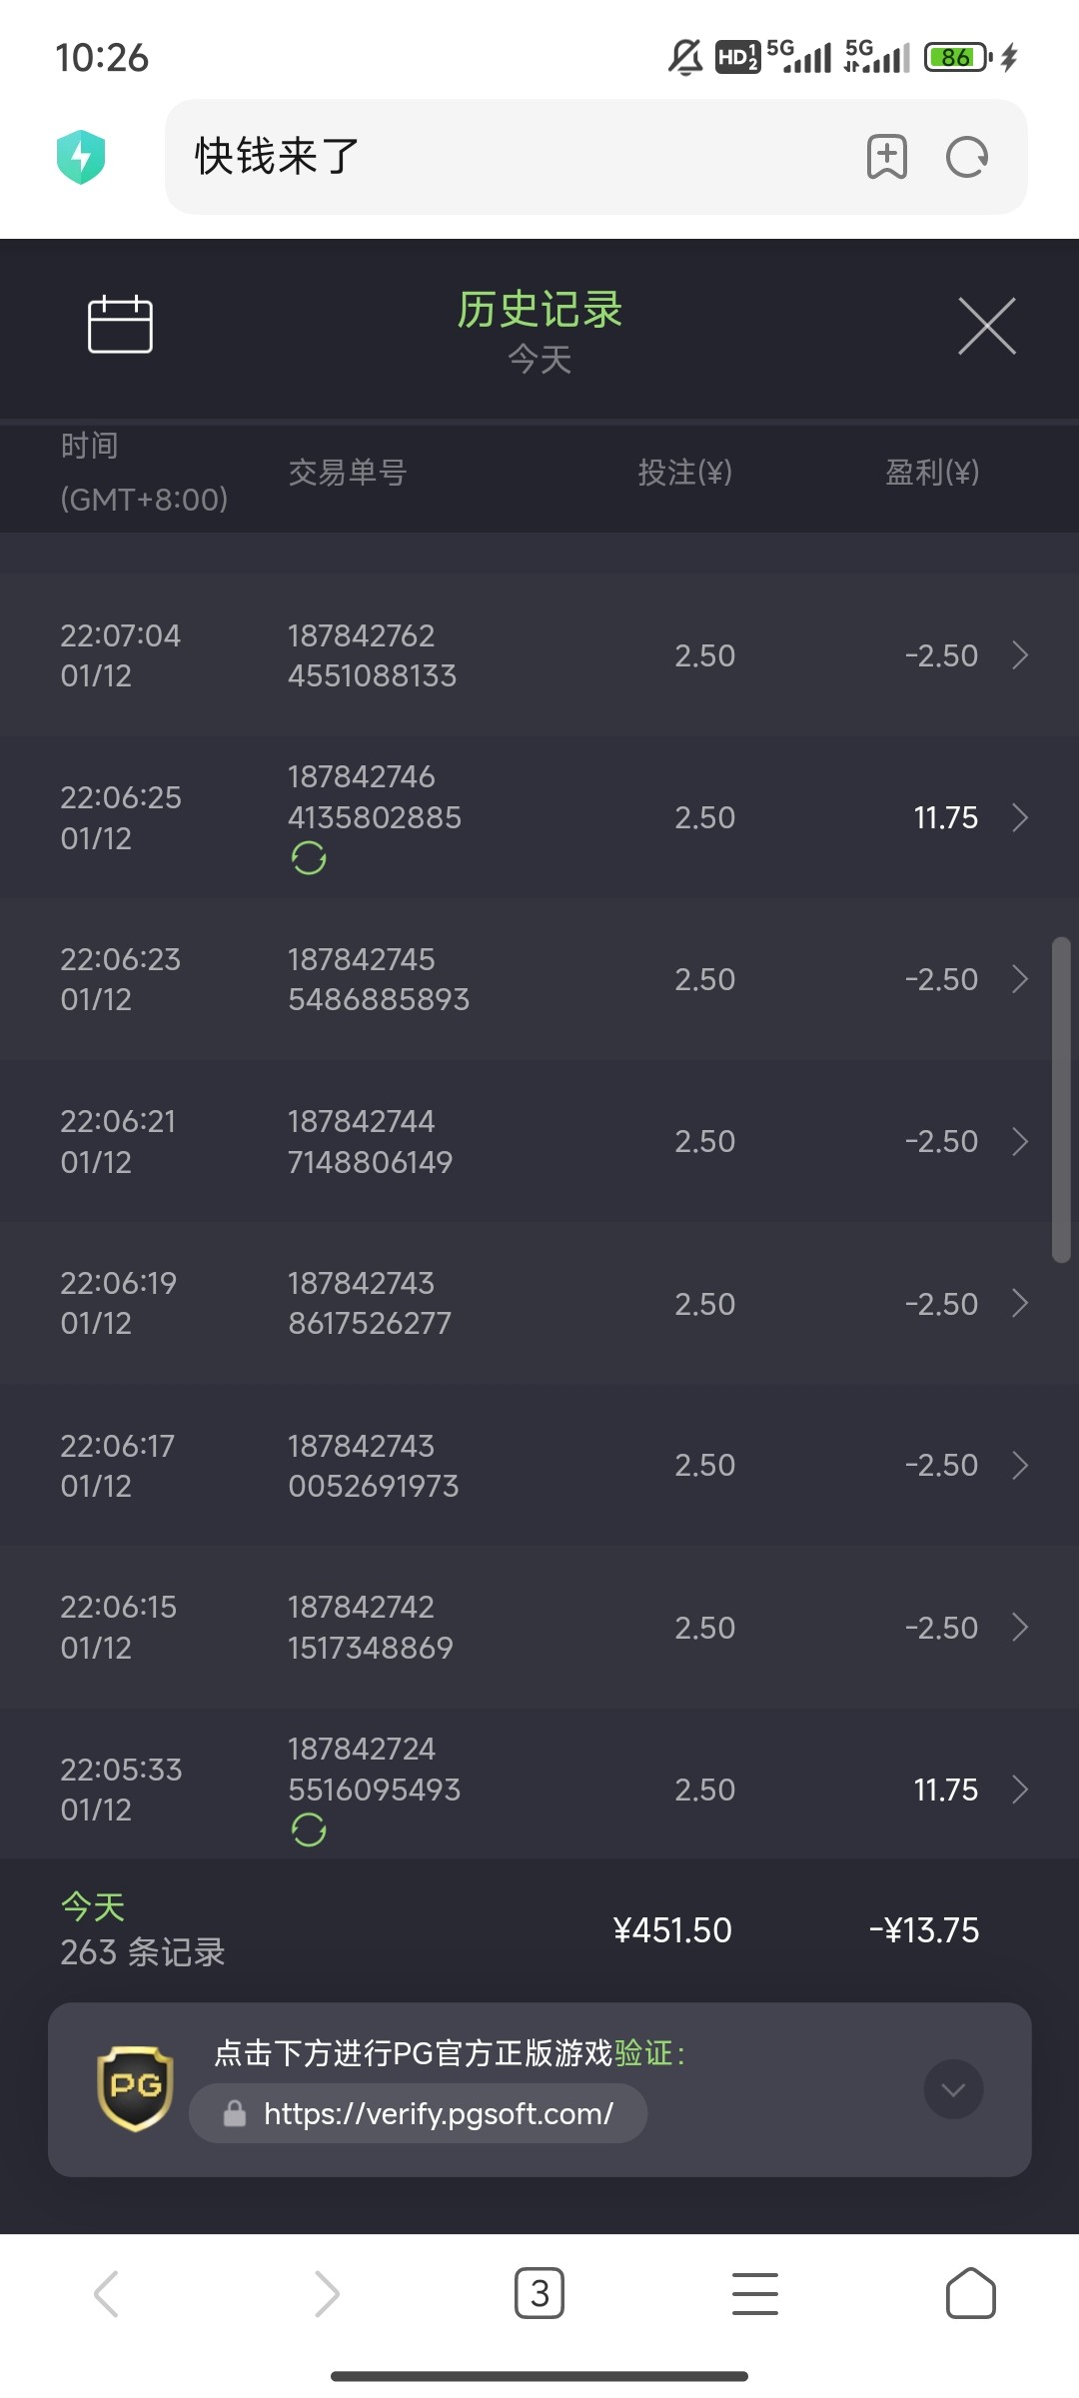Expand details for the 22:06:23 record

click(1020, 979)
